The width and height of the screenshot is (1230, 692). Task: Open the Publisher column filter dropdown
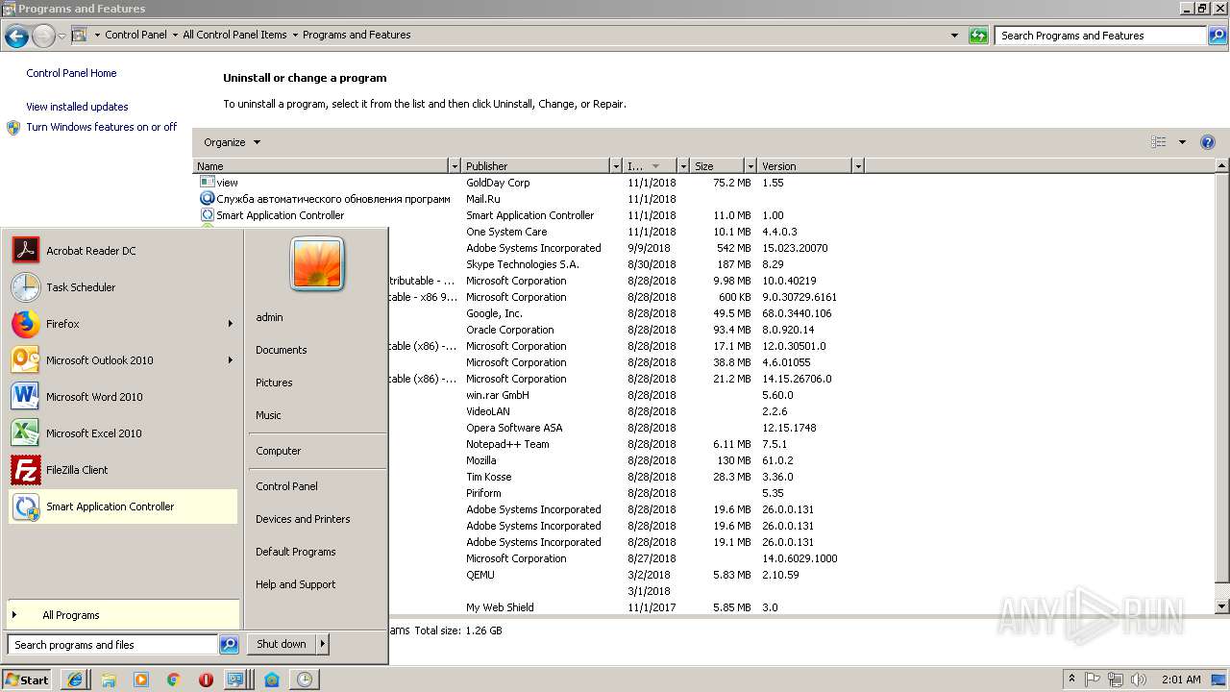tap(615, 166)
